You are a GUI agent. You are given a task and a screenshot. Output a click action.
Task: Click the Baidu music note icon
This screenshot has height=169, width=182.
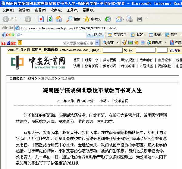(x=124, y=42)
